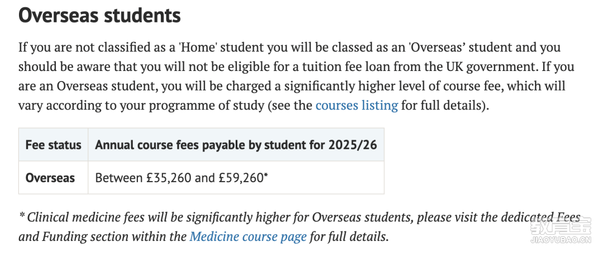Image resolution: width=603 pixels, height=256 pixels.
Task: Click the JIAOYUBAO.CN watermark text
Action: pos(561,241)
